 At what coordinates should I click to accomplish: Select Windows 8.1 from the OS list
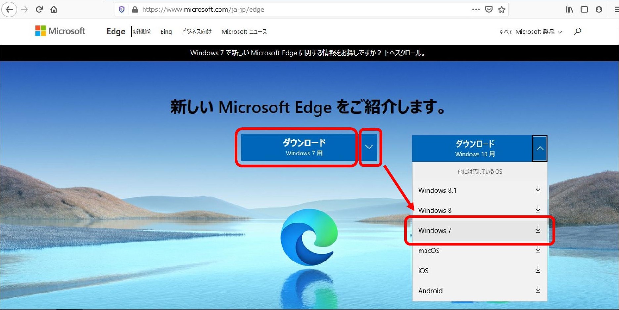pyautogui.click(x=480, y=190)
